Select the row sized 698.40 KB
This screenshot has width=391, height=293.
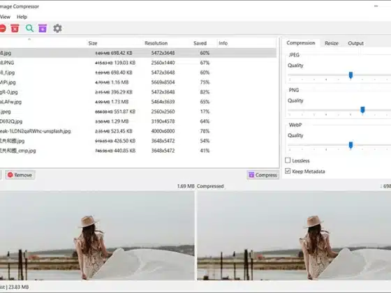[138, 73]
